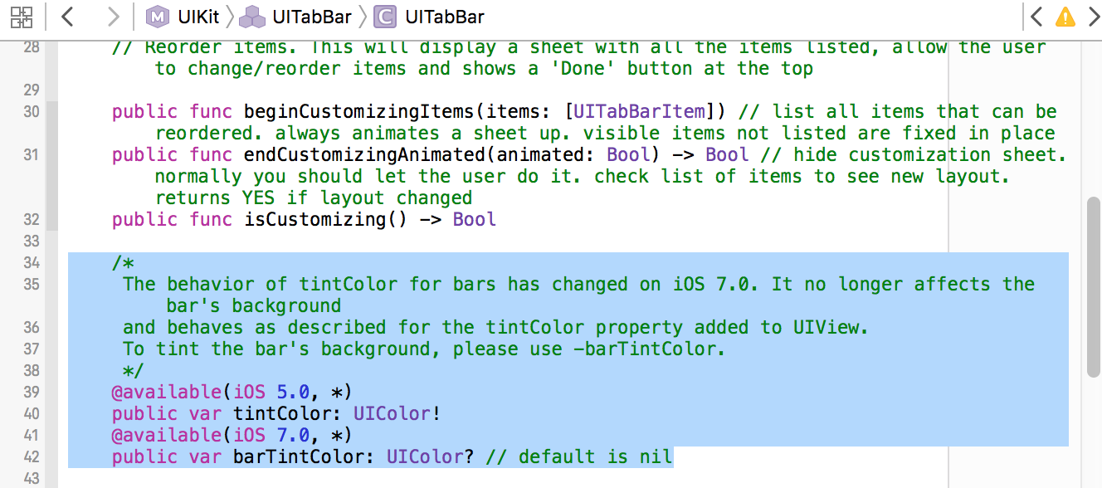1102x488 pixels.
Task: Click line number 42 in the gutter
Action: [x=32, y=456]
